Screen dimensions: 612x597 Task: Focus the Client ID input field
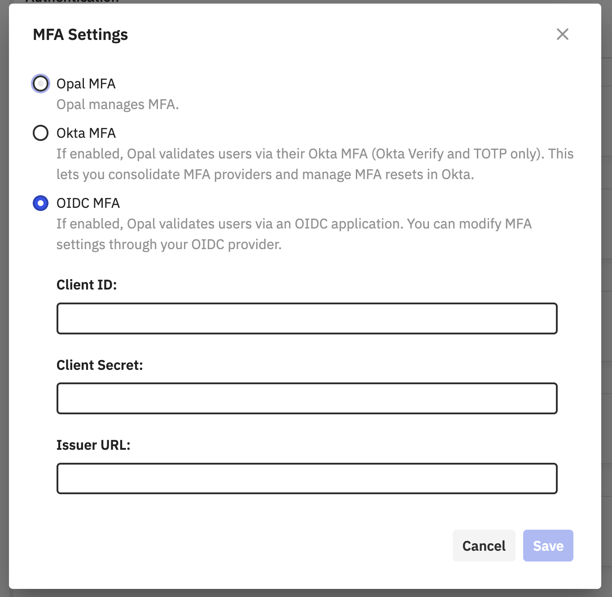point(307,318)
